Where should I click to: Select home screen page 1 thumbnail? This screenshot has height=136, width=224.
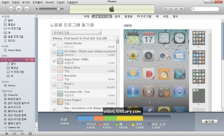point(198,38)
